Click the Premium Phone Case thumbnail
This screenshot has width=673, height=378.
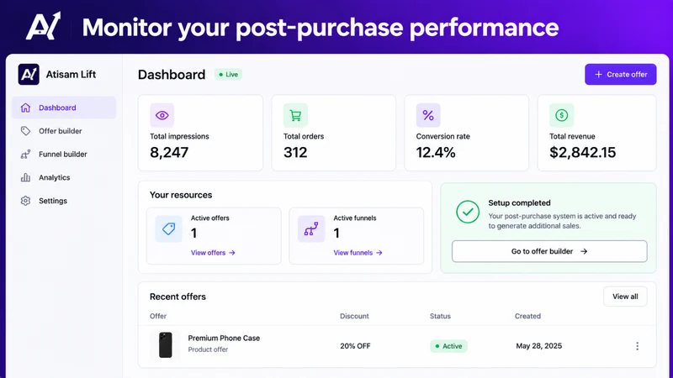coord(165,344)
